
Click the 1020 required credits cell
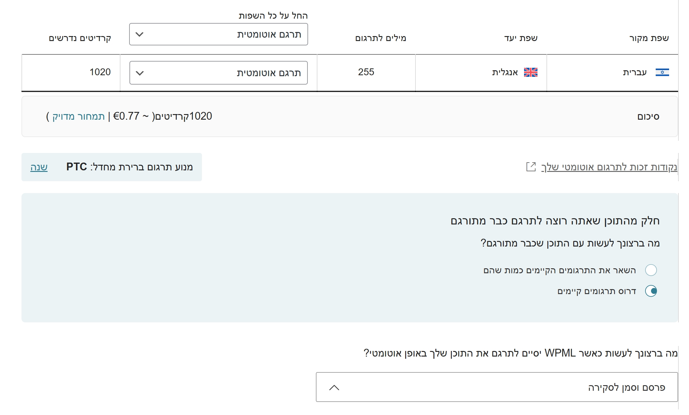point(100,72)
